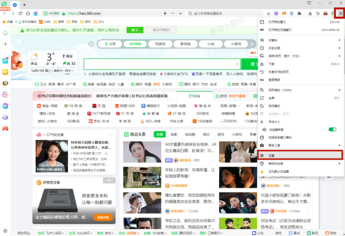
Task: Expand the 帮助和反馈 submenu arrow
Action: (x=339, y=164)
